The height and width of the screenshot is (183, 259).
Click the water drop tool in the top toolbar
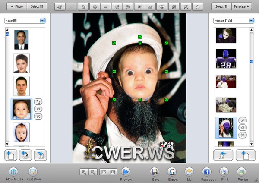pyautogui.click(x=197, y=7)
